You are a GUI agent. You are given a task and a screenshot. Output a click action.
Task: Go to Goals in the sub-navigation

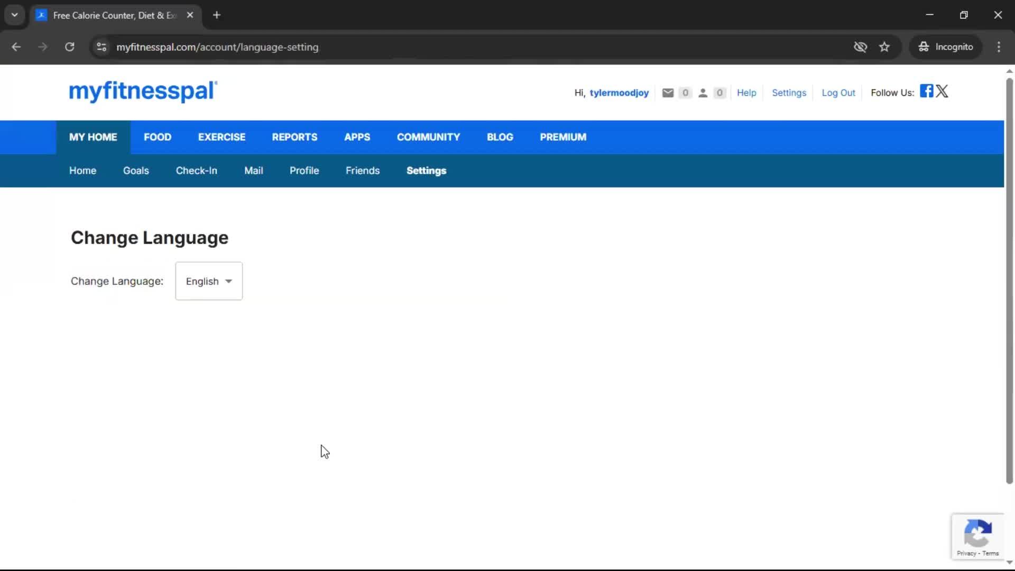[136, 171]
